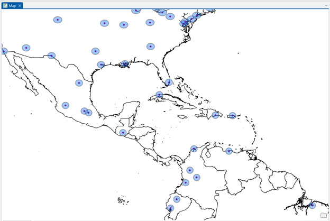330x221 pixels.
Task: Select the buffered point in northeastern Mexico
Action: 79,83
